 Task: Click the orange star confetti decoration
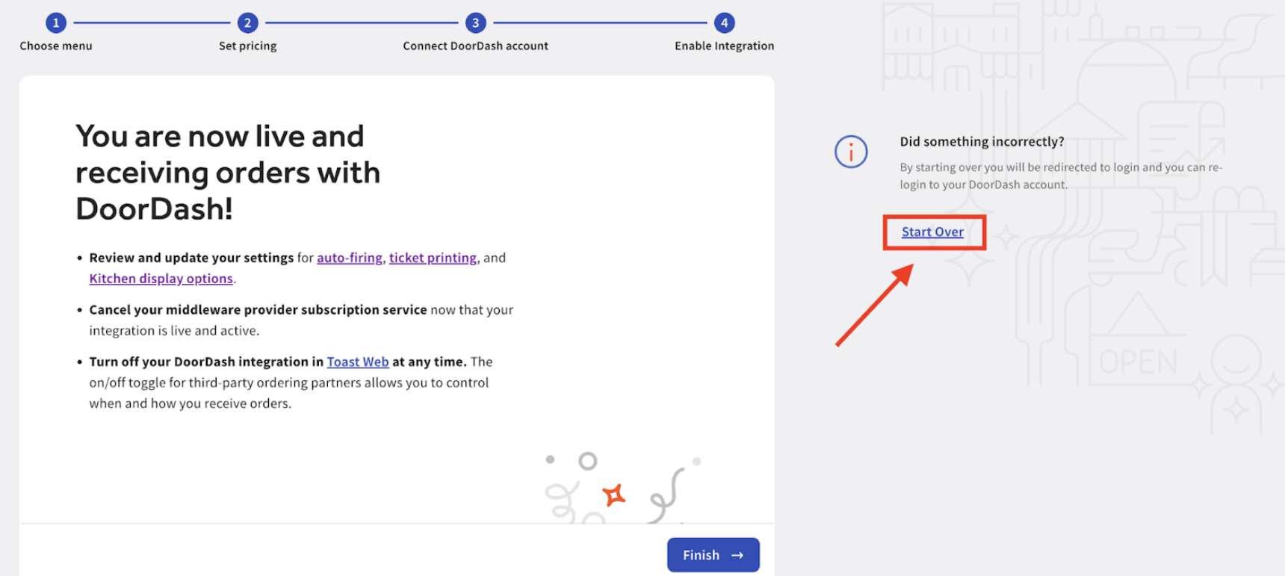tap(614, 495)
